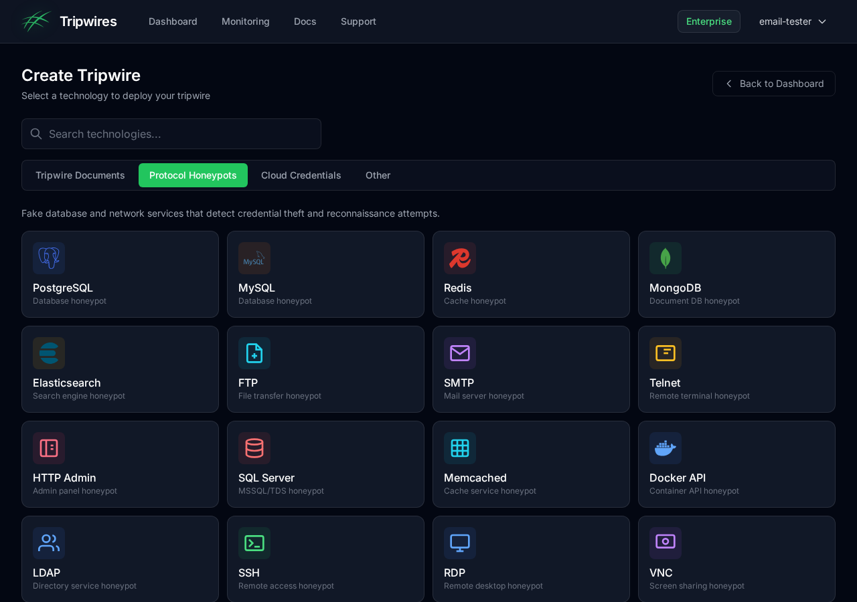The width and height of the screenshot is (857, 602).
Task: Click the Enterprise plan badge
Action: (x=708, y=21)
